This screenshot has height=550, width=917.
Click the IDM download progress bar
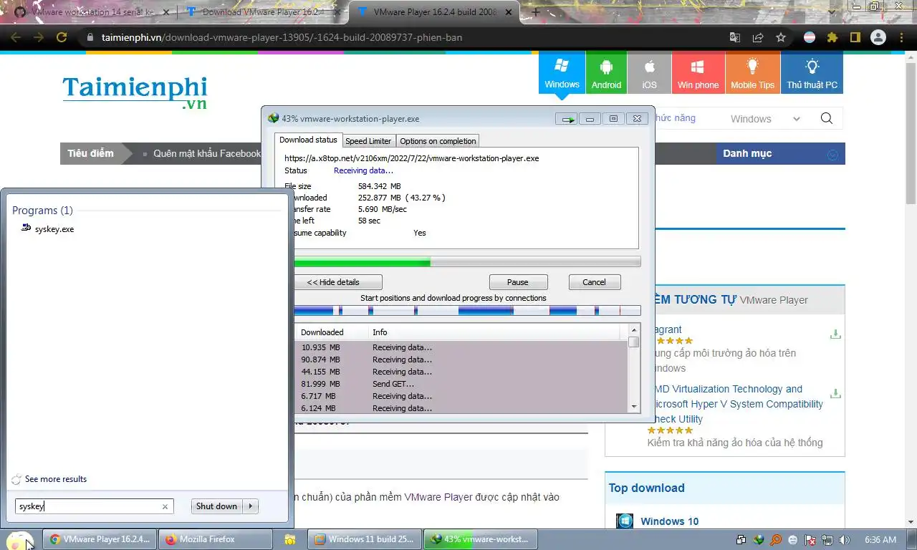coord(467,262)
